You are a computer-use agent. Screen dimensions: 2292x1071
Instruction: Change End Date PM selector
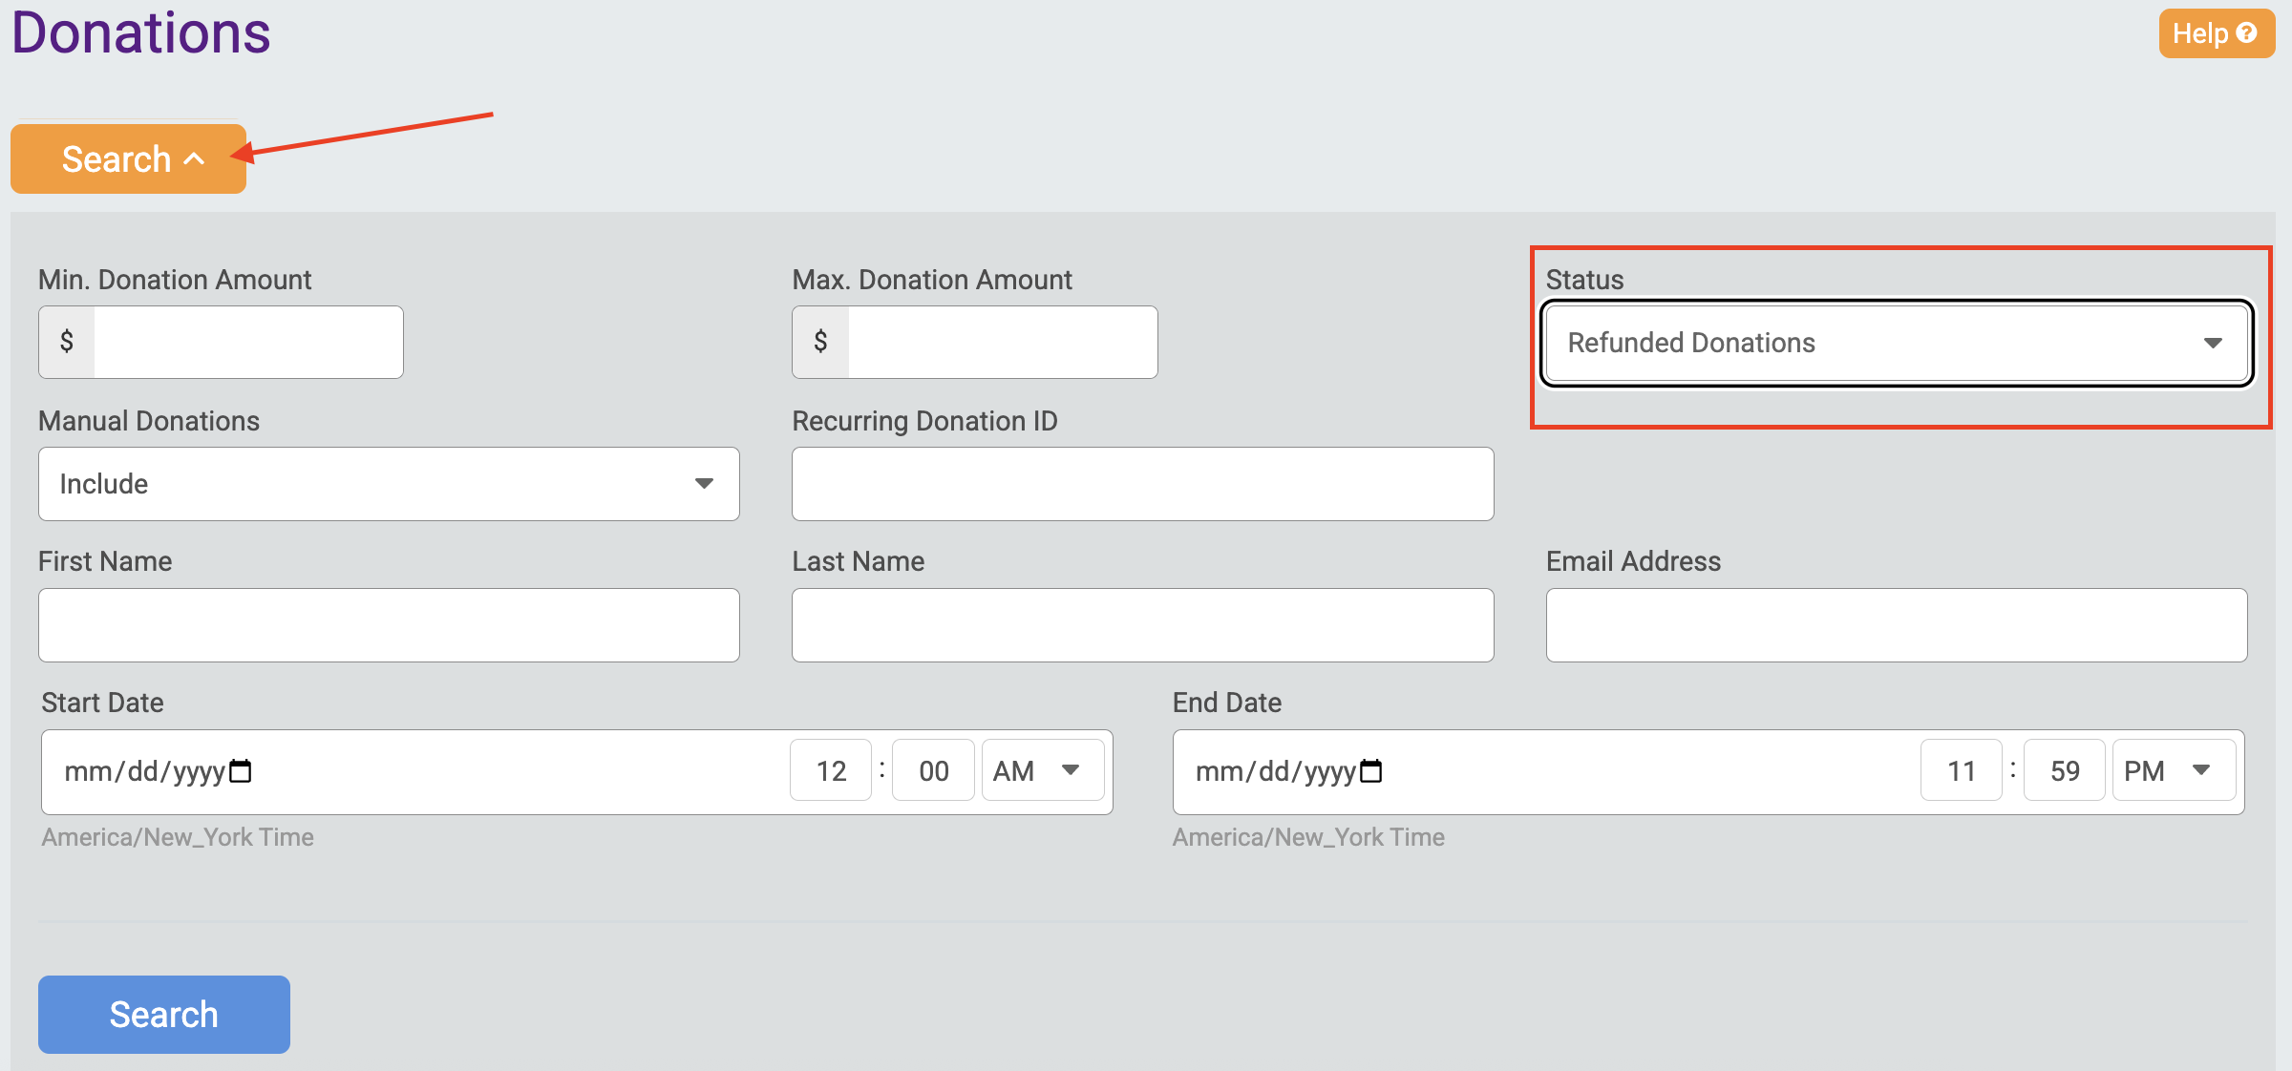pyautogui.click(x=2172, y=770)
